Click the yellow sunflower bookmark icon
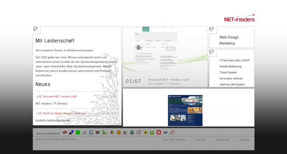 coord(146,133)
